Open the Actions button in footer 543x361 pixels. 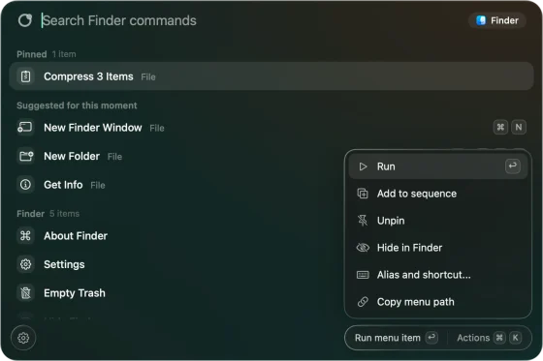(x=489, y=338)
